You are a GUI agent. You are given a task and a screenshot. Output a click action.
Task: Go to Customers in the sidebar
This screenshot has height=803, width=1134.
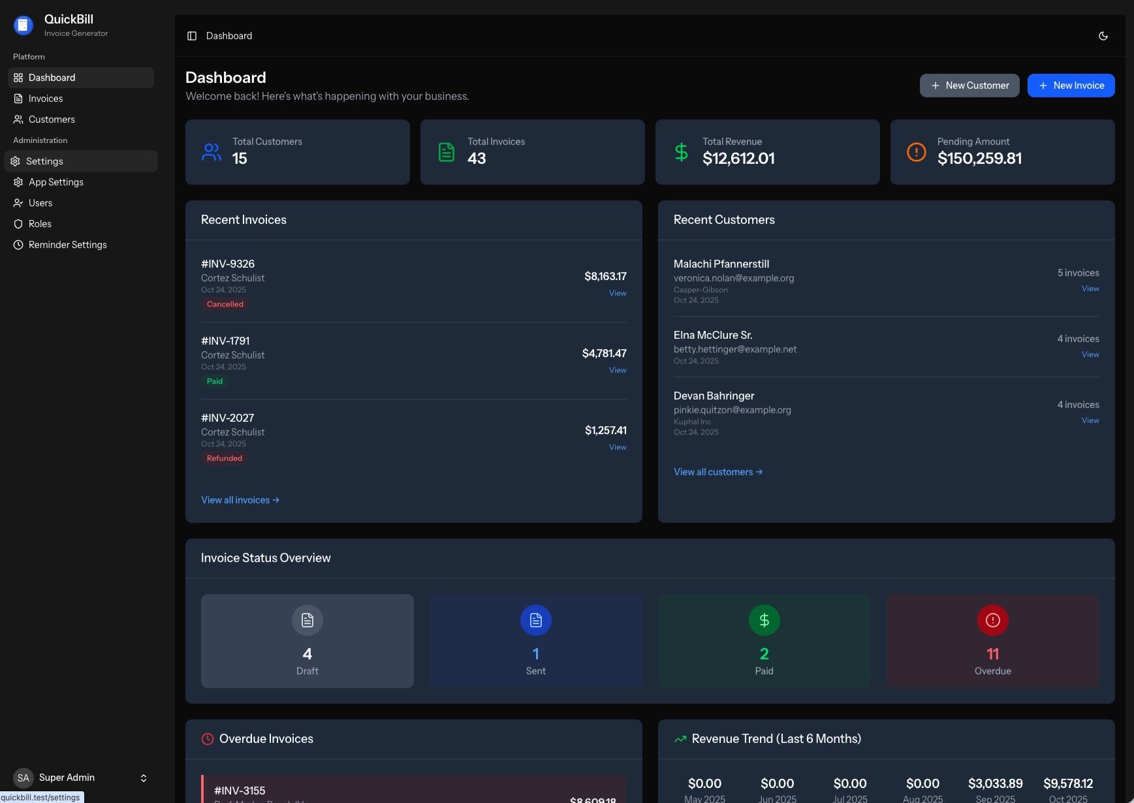[52, 119]
